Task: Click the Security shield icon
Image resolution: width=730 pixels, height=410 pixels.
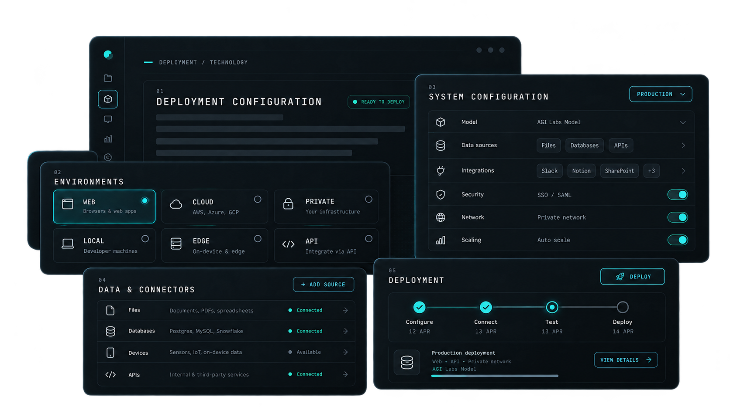Action: (x=441, y=195)
